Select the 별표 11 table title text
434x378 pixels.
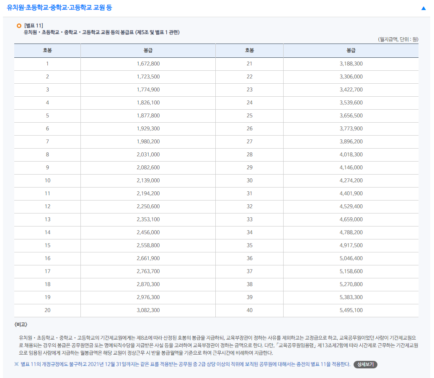[x=101, y=32]
